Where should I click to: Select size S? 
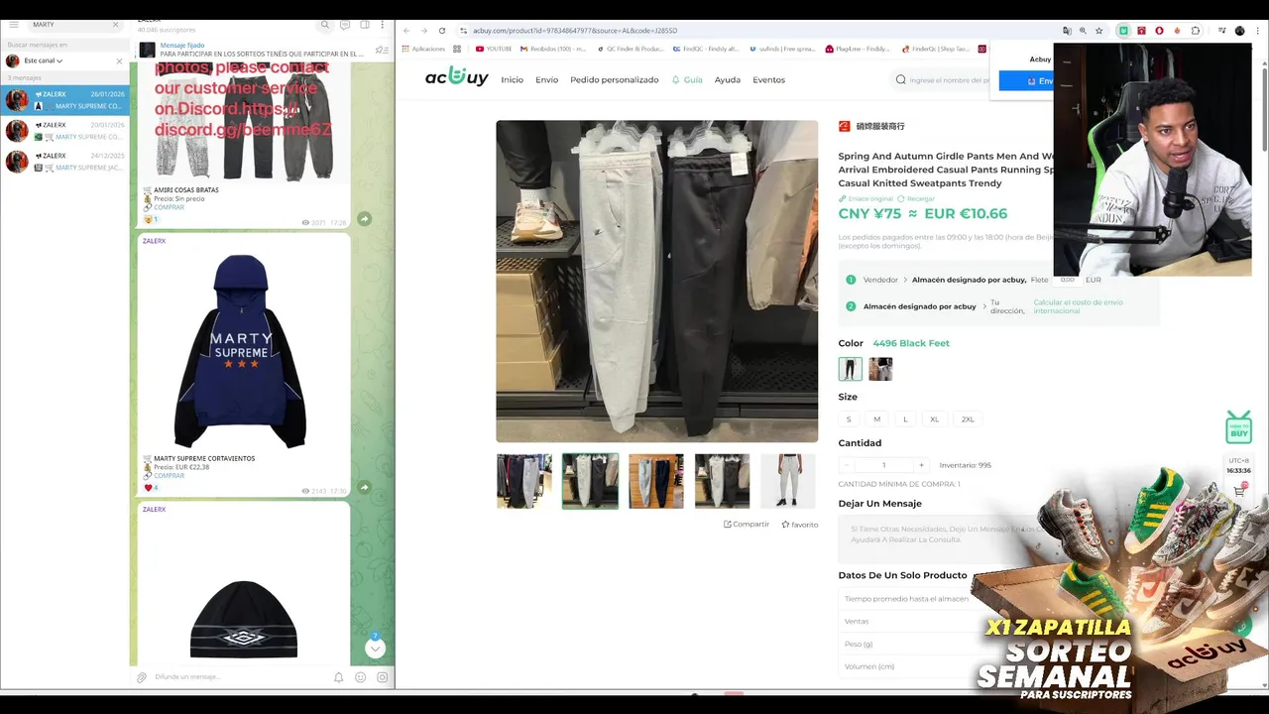(849, 419)
